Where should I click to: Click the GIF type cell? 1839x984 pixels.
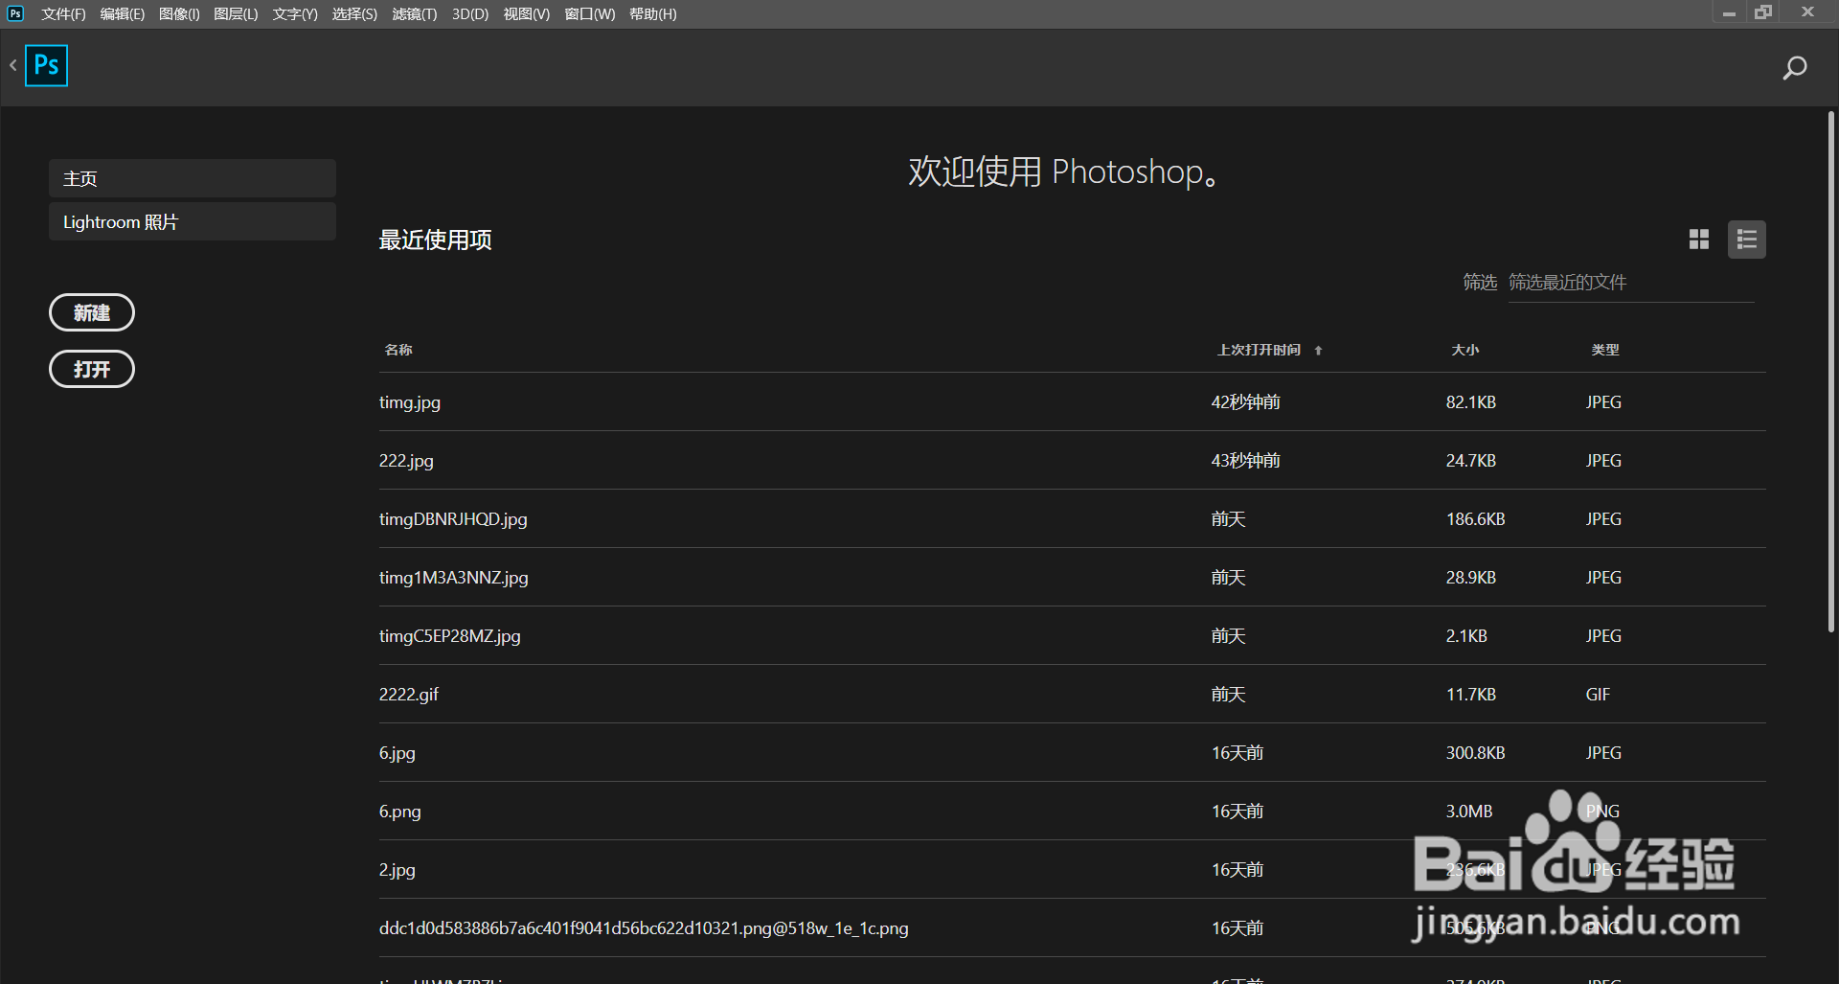[x=1598, y=695]
